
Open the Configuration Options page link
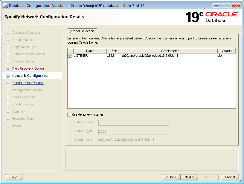pos(28,83)
